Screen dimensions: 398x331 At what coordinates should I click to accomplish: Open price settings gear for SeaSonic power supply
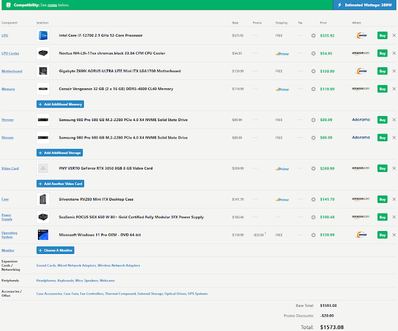[313, 217]
